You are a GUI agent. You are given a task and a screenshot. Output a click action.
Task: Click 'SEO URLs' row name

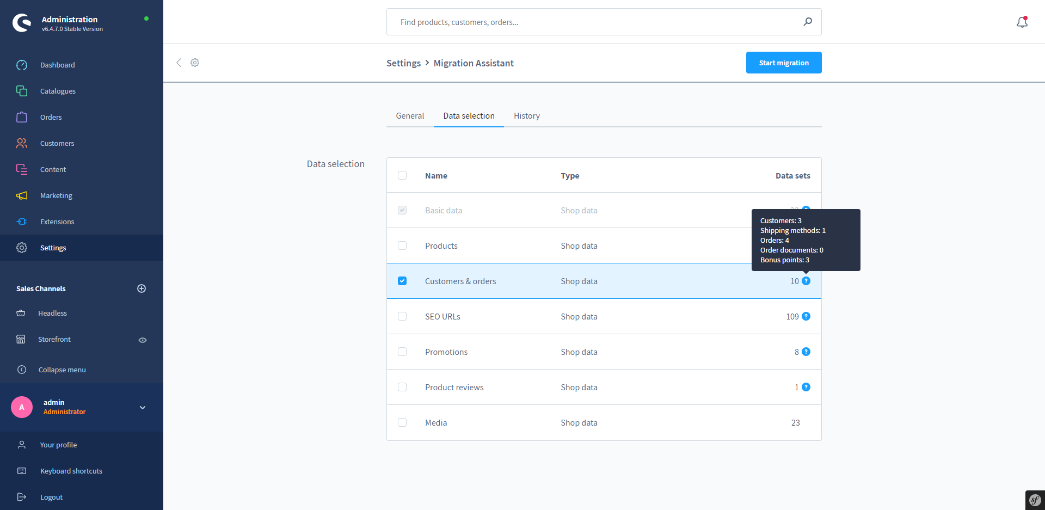442,317
